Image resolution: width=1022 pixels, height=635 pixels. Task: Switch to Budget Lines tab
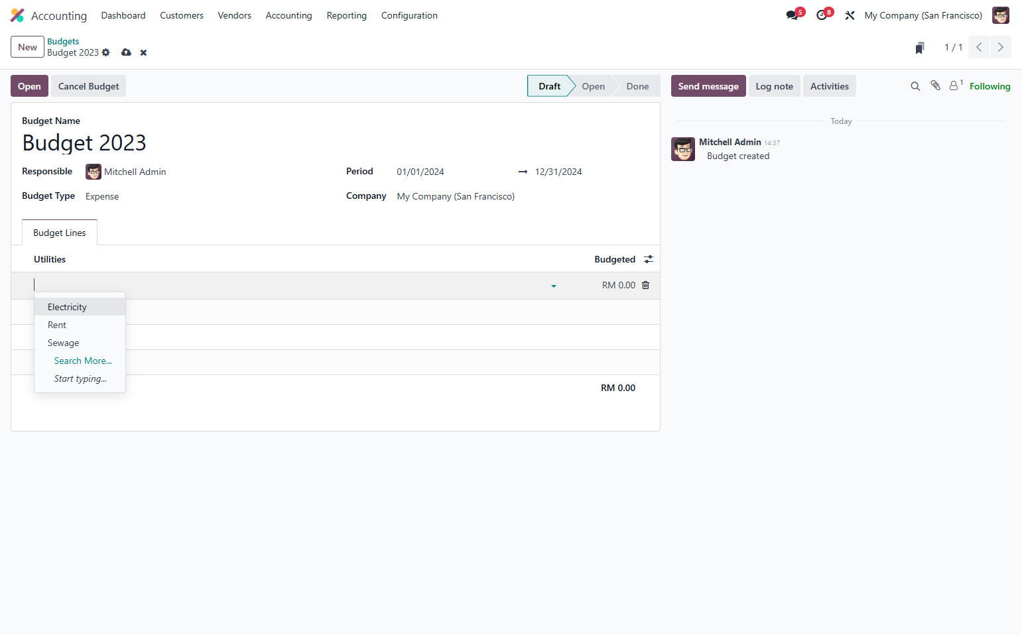click(x=60, y=233)
